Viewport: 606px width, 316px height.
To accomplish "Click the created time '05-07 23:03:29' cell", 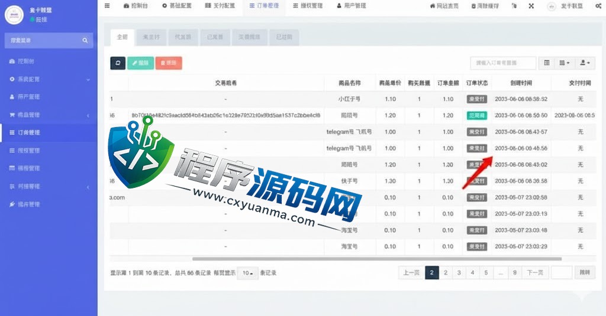I will pos(521,246).
